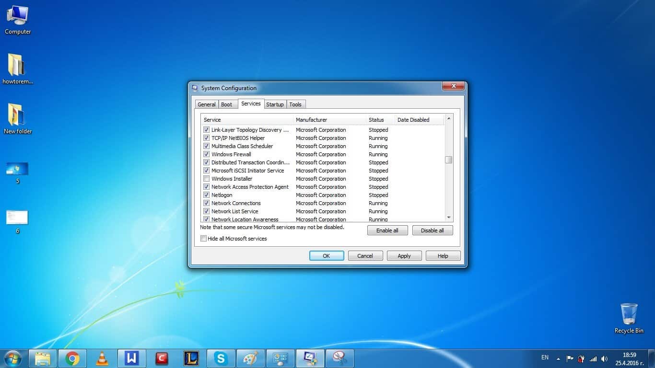This screenshot has height=368, width=655.
Task: Click the services list scroll up arrow
Action: pos(449,118)
